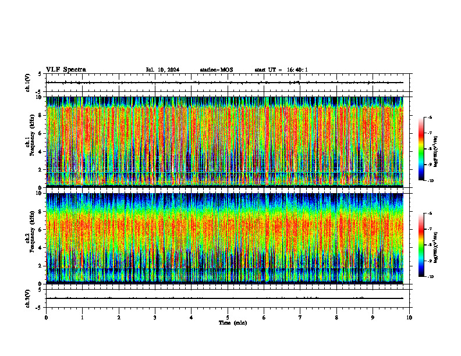Click the ch.1 spectrogram panel

pyautogui.click(x=225, y=142)
